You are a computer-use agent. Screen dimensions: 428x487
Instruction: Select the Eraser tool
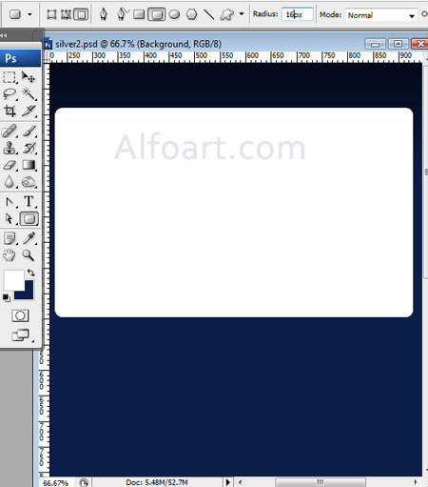10,165
